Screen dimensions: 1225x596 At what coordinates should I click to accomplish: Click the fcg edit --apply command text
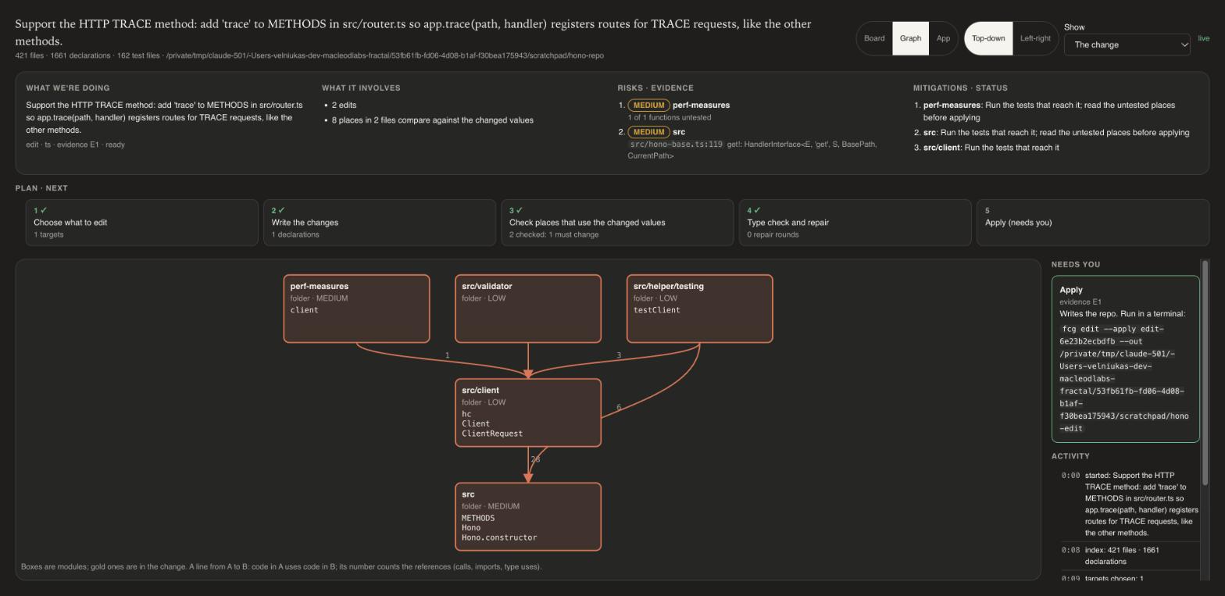tap(1124, 379)
